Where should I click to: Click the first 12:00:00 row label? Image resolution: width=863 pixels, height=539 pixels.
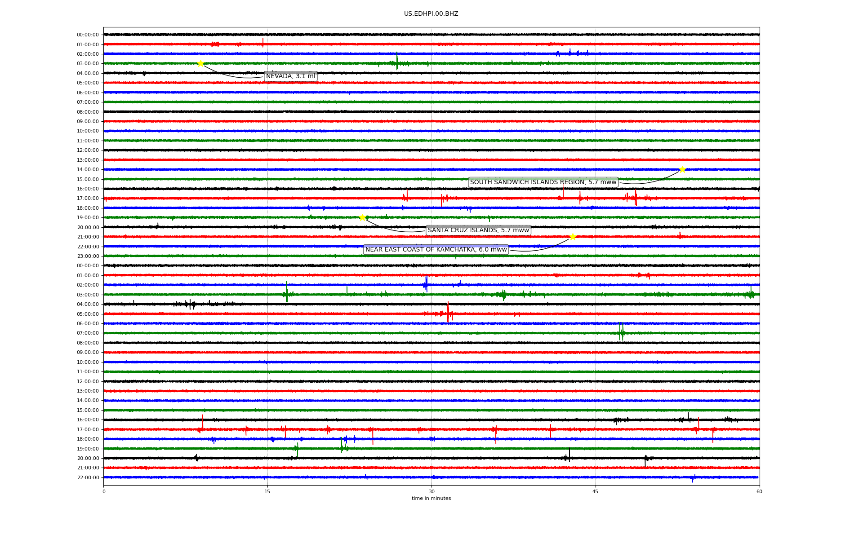[88, 150]
